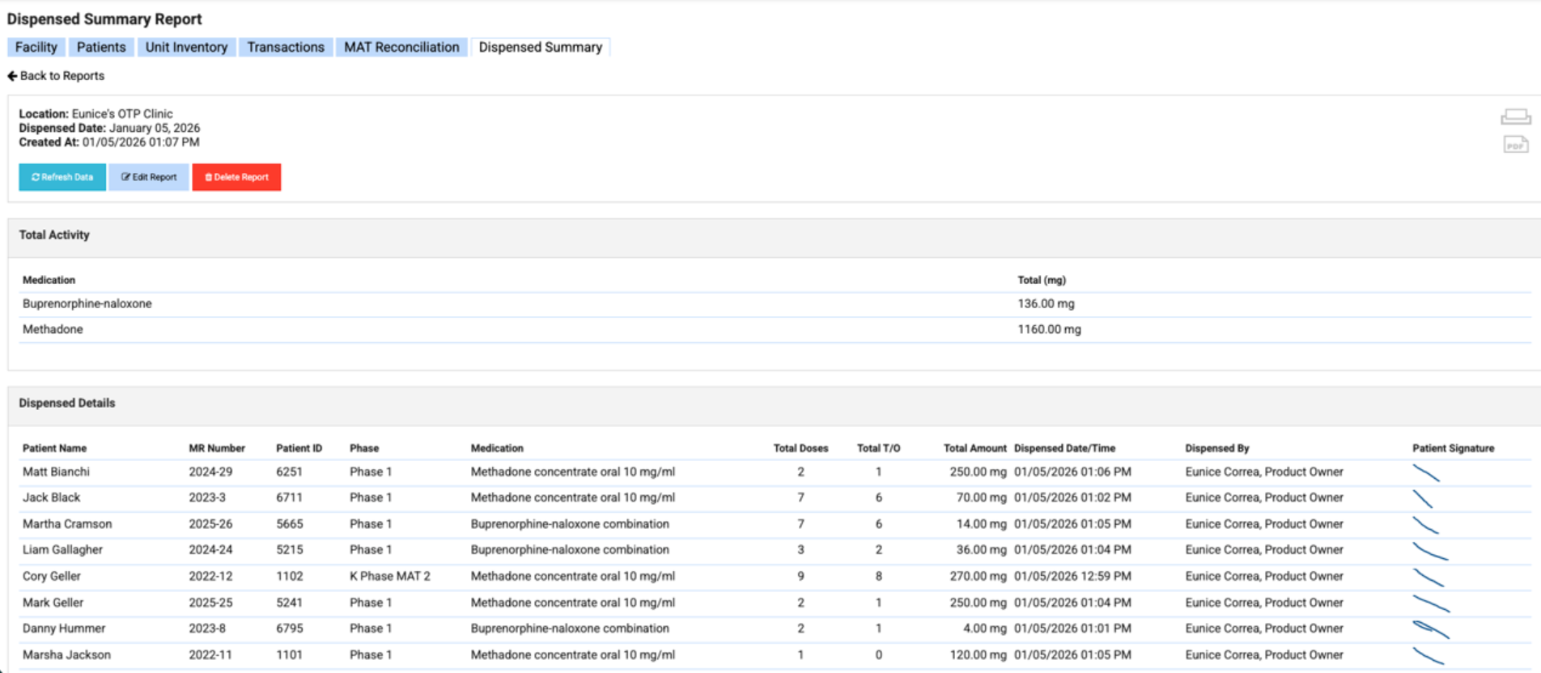Click the Edit Report button
The height and width of the screenshot is (673, 1541).
(x=149, y=177)
